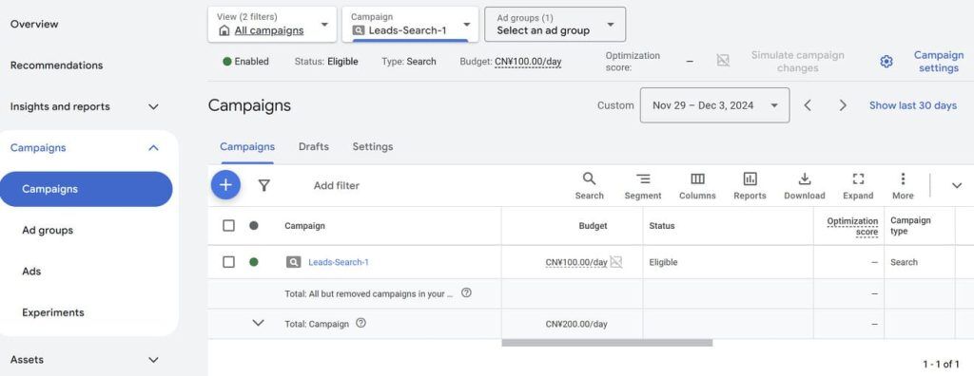Click the blue plus new campaign button

point(225,185)
